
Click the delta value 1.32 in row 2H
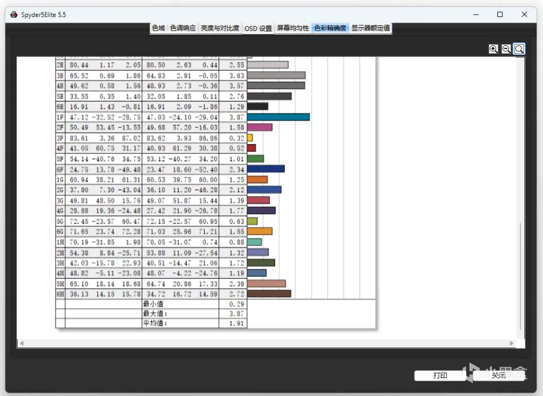(x=236, y=252)
